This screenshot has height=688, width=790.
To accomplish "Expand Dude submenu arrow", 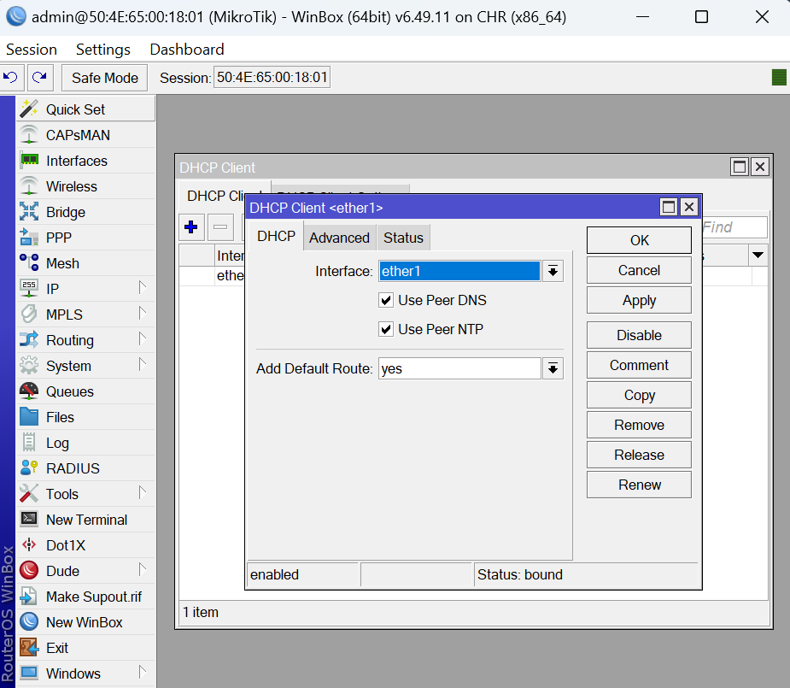I will click(x=143, y=570).
